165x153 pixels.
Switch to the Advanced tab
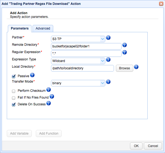(43, 28)
